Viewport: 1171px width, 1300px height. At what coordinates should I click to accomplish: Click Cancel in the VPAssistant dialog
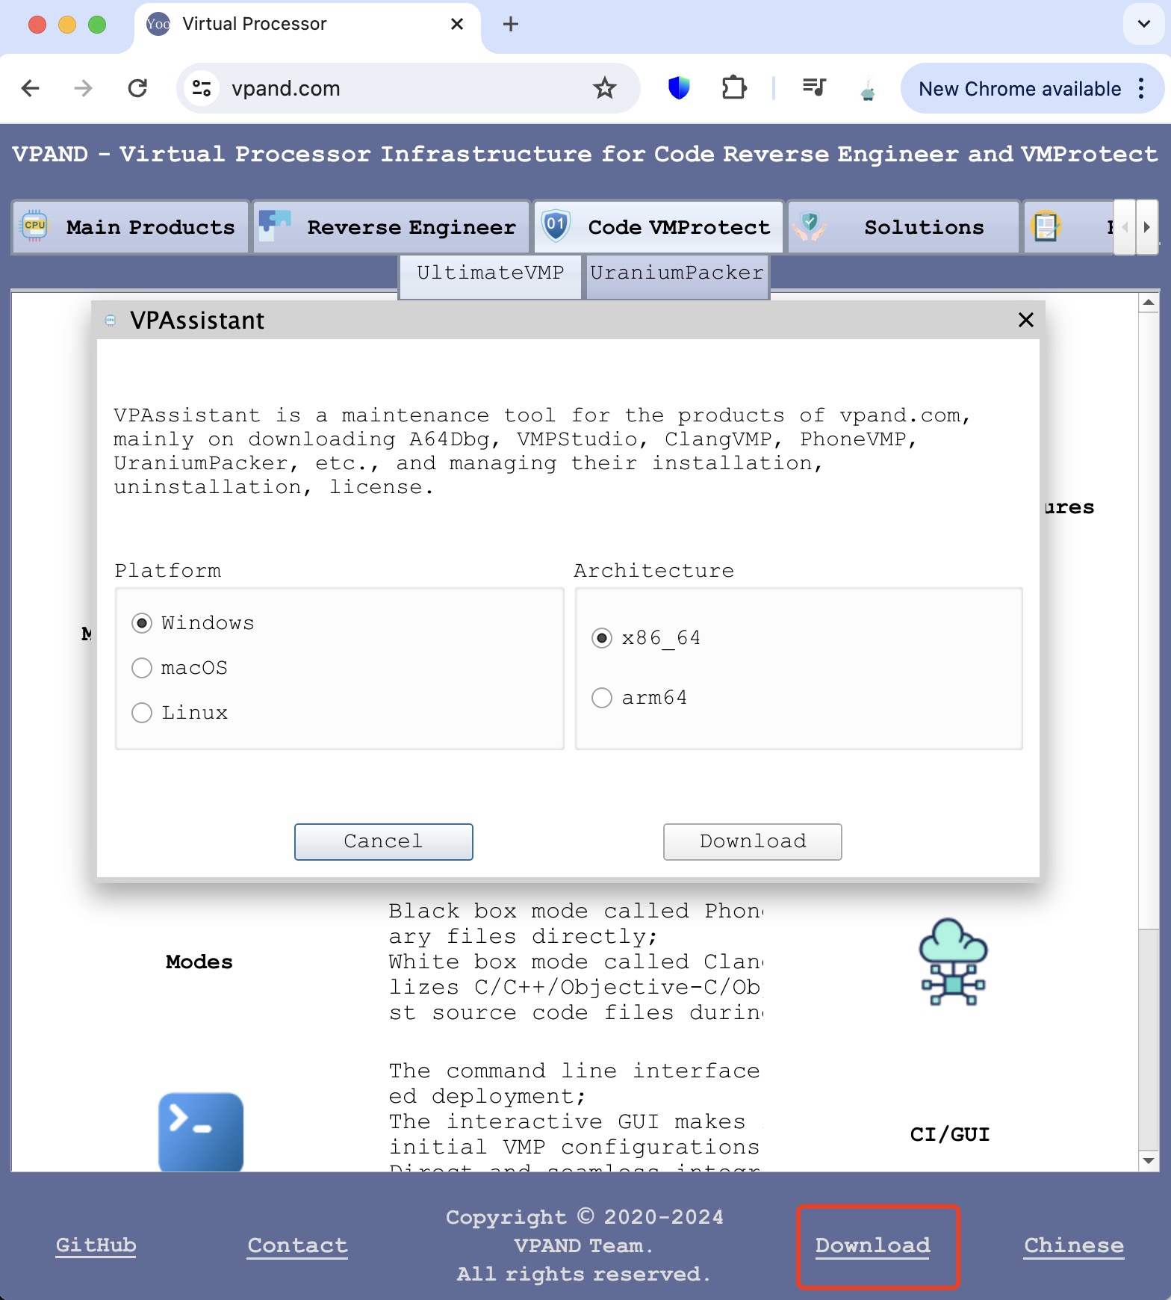pyautogui.click(x=383, y=841)
